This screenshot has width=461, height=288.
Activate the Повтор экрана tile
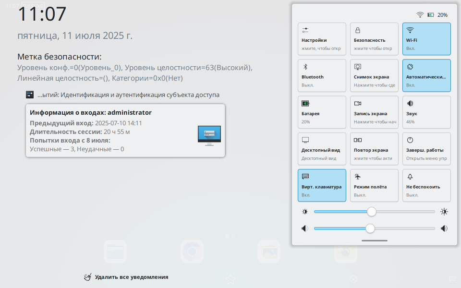[374, 149]
